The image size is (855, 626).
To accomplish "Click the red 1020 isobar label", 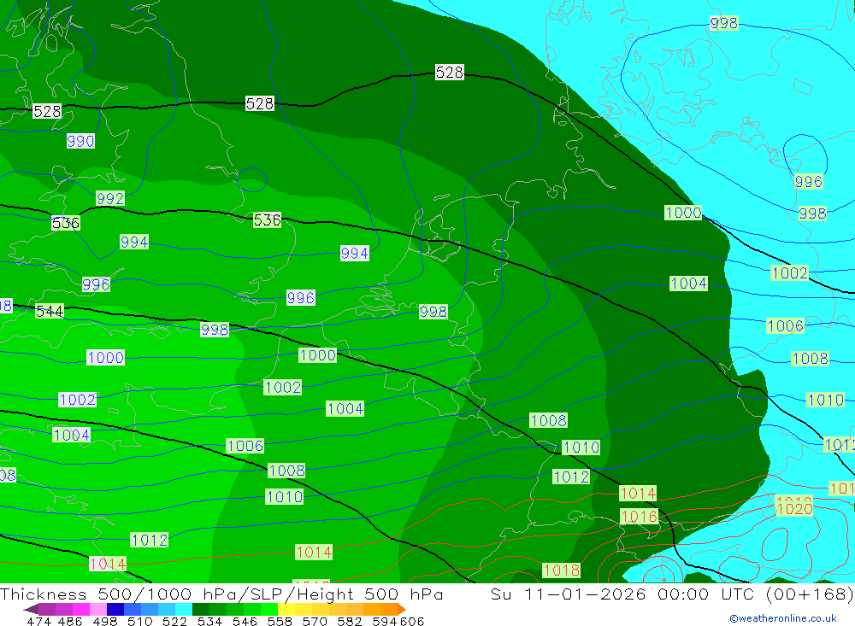I will 793,509.
